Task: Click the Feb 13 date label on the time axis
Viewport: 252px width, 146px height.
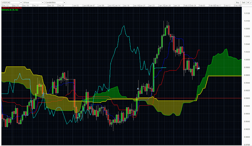Action: pyautogui.click(x=227, y=5)
